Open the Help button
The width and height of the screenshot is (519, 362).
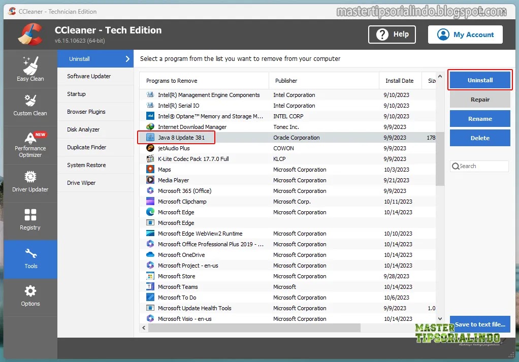click(x=392, y=35)
